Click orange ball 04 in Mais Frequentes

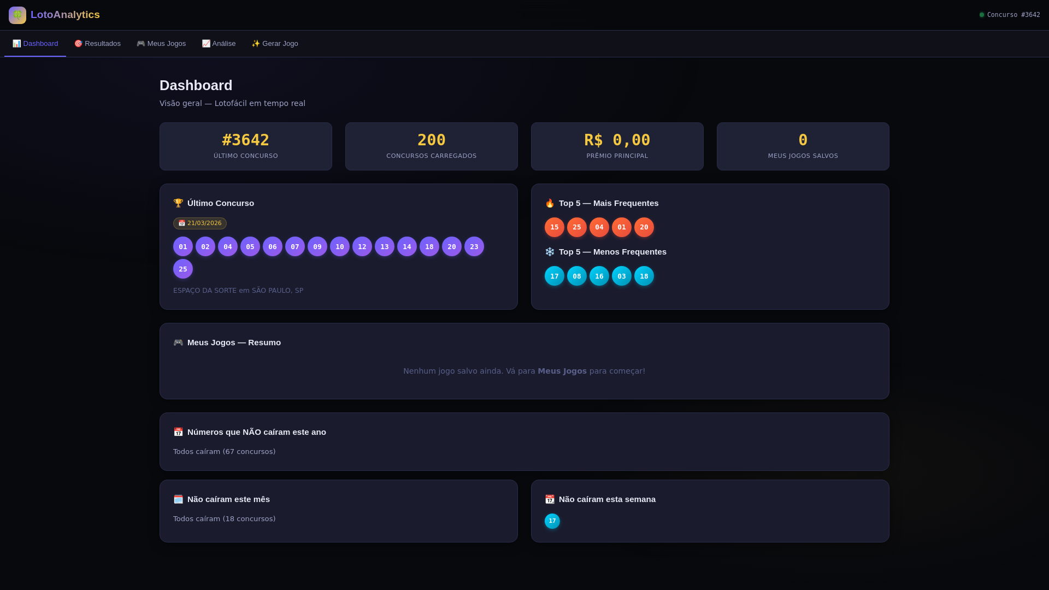pos(599,227)
